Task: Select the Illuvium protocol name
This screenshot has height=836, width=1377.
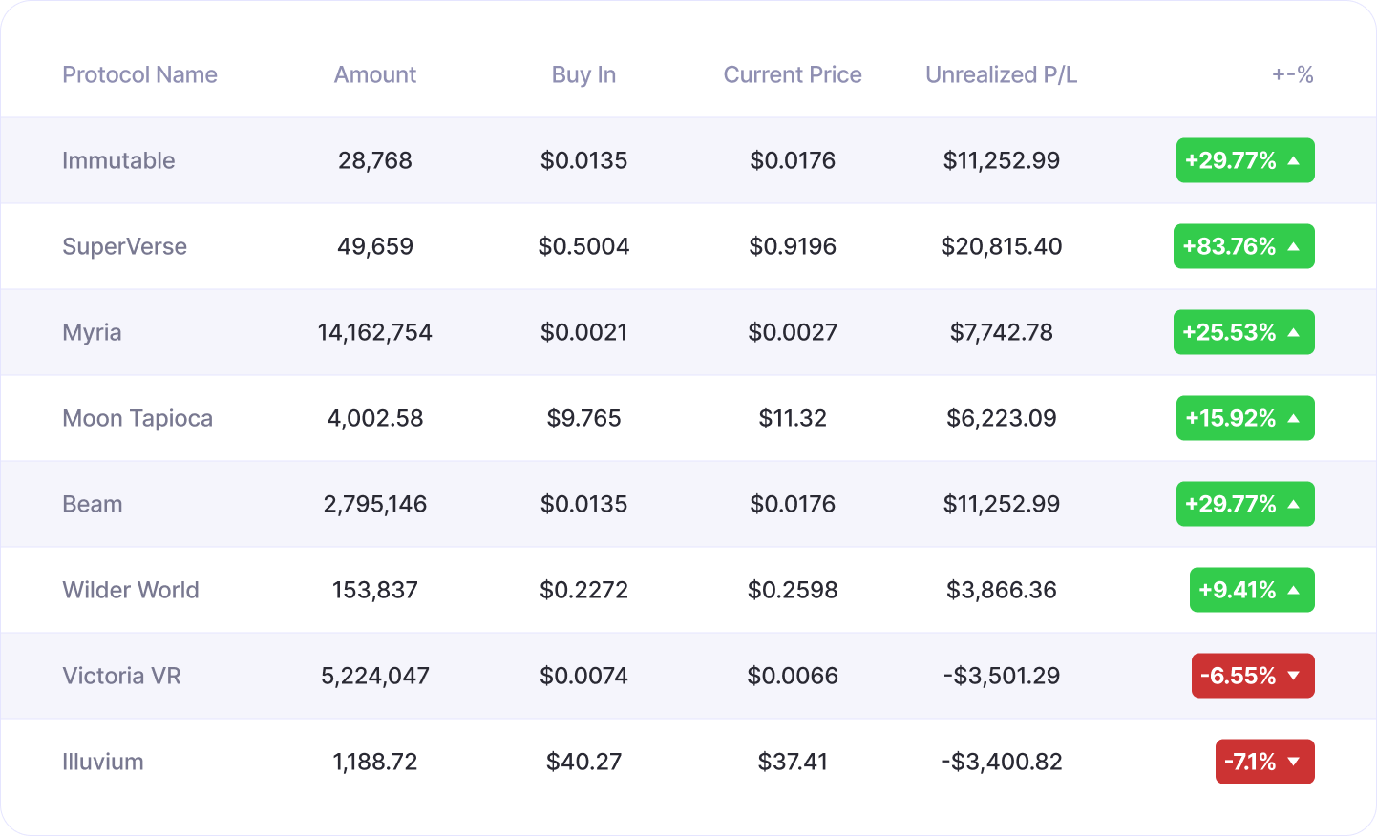Action: click(x=103, y=762)
